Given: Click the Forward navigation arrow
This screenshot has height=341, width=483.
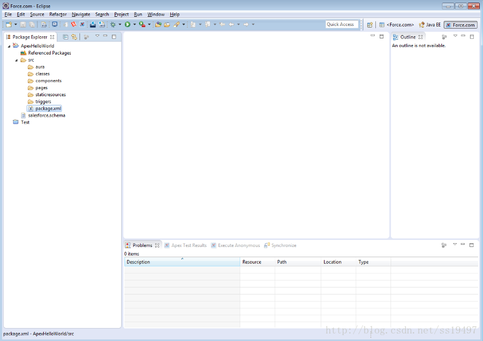Looking at the screenshot, I should coord(246,24).
